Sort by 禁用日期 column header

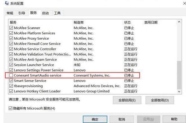pyautogui.click(x=151, y=22)
